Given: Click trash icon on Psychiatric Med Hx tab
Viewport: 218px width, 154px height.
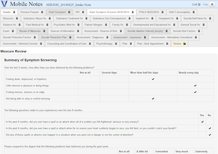Looking at the screenshot, I should (x=78, y=25).
